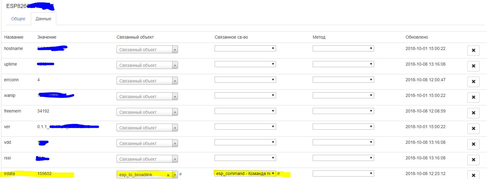Remove the freemem row

[473, 113]
